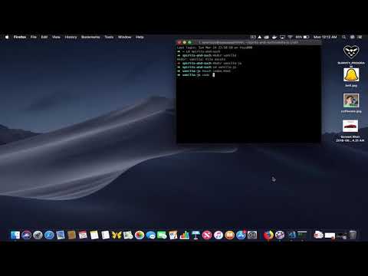Open white Reminders icon in dock
This screenshot has width=368, height=276.
pos(105,235)
